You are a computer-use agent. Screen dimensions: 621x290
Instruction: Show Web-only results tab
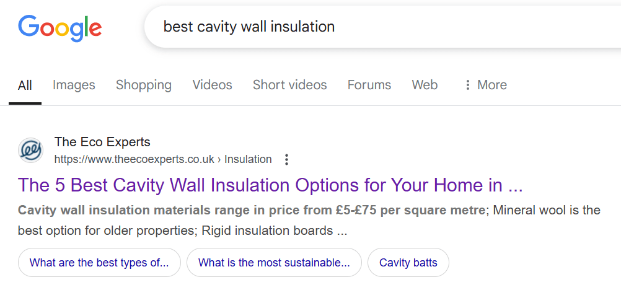[425, 85]
